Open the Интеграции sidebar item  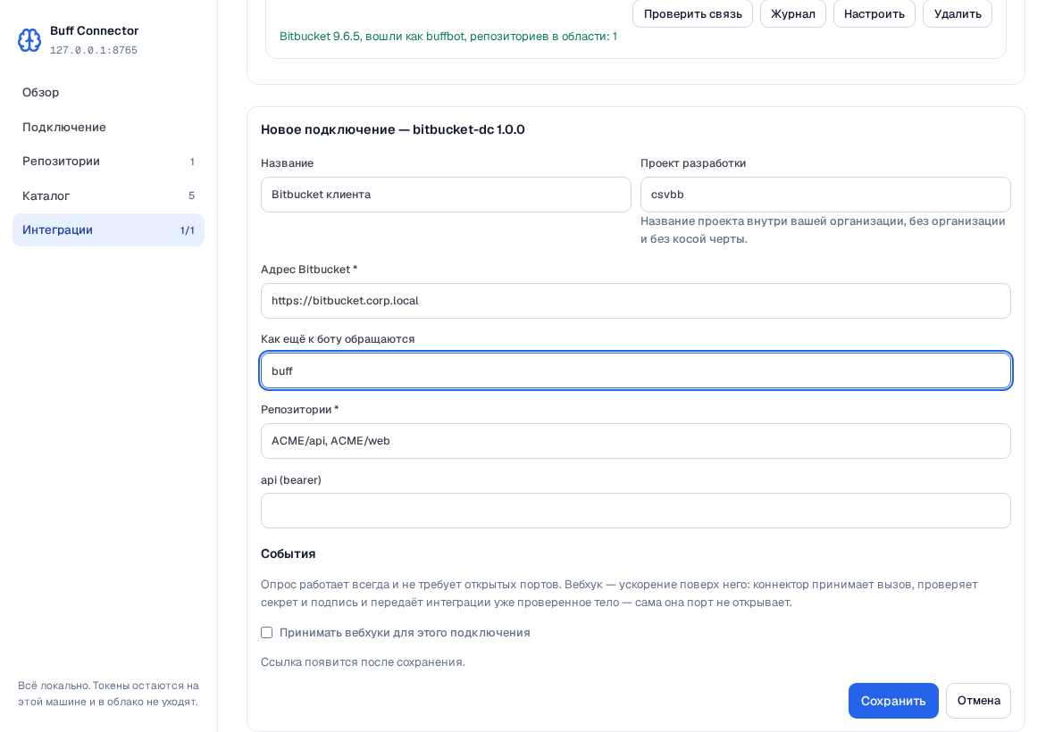(108, 229)
